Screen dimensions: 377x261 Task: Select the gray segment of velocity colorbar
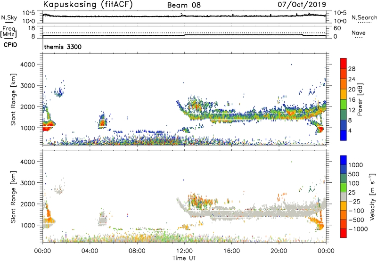344,197
